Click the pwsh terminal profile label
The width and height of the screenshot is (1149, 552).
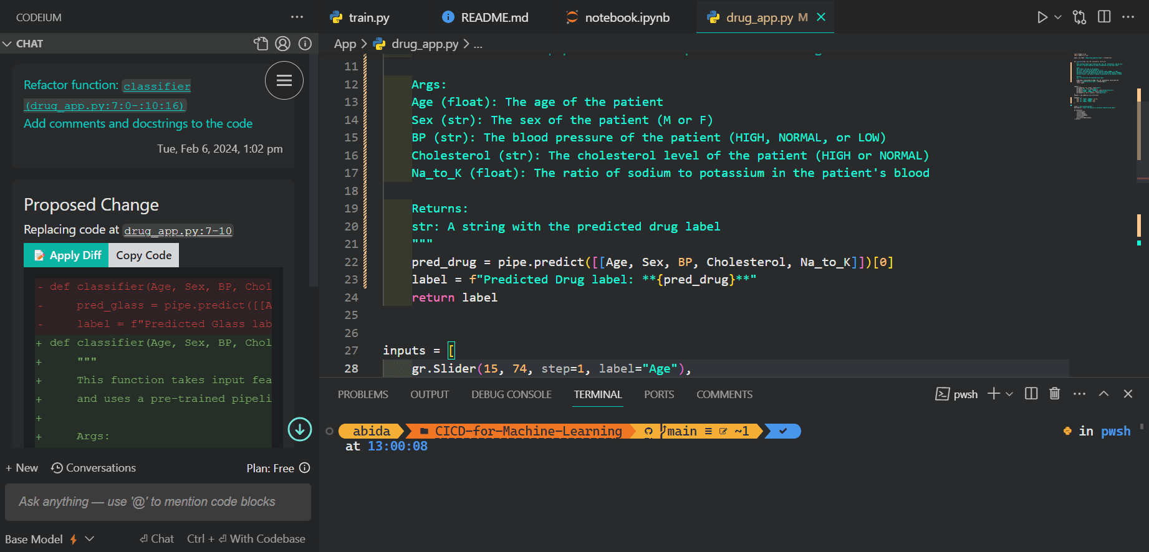(957, 394)
